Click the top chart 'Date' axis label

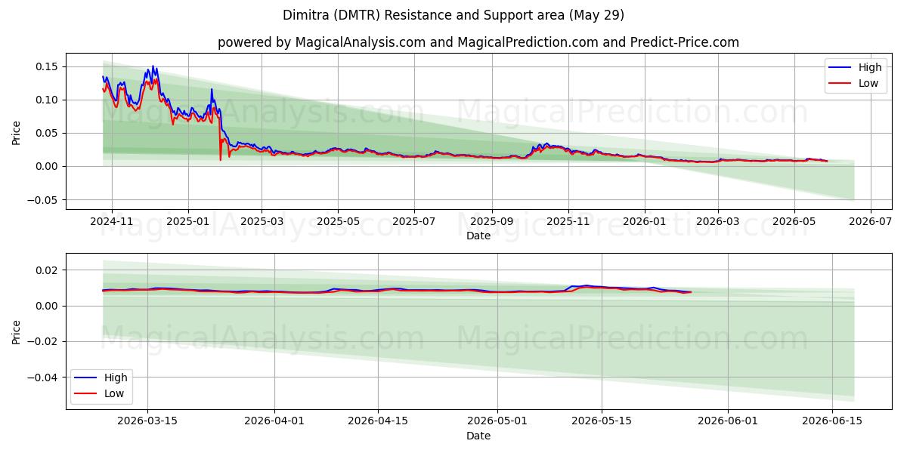[478, 236]
